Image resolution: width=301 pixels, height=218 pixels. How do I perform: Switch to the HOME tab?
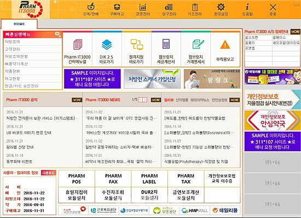click(19, 24)
